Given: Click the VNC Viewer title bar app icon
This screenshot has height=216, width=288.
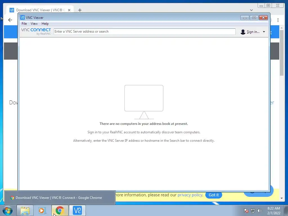Looking at the screenshot, I should 22,17.
